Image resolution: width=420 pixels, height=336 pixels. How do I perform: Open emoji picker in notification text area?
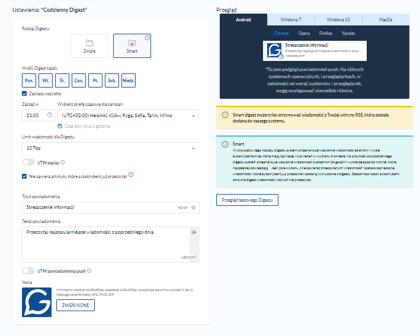click(194, 232)
